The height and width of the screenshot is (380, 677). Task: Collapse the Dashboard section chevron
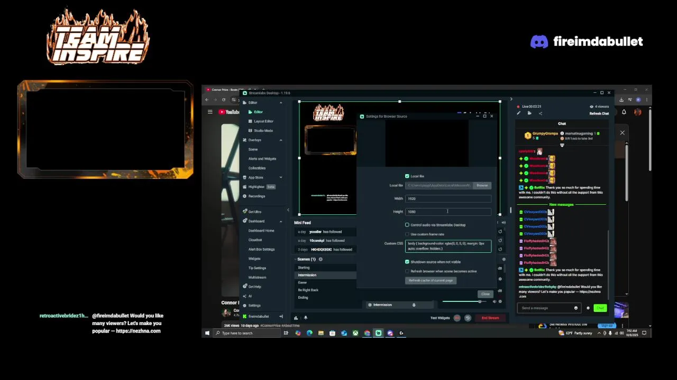(x=281, y=221)
